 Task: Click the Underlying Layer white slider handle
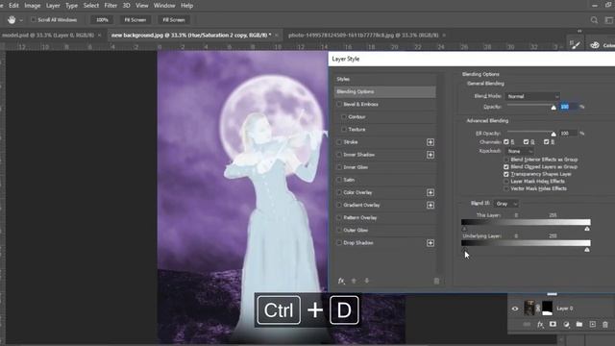(x=587, y=250)
